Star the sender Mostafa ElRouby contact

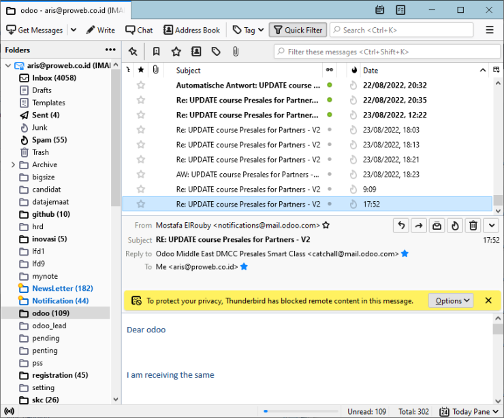click(x=326, y=225)
